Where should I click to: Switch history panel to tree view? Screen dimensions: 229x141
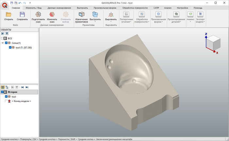[7, 87]
